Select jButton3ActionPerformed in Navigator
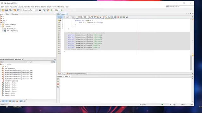Screen dimensions: 202x113 (19, 75)
